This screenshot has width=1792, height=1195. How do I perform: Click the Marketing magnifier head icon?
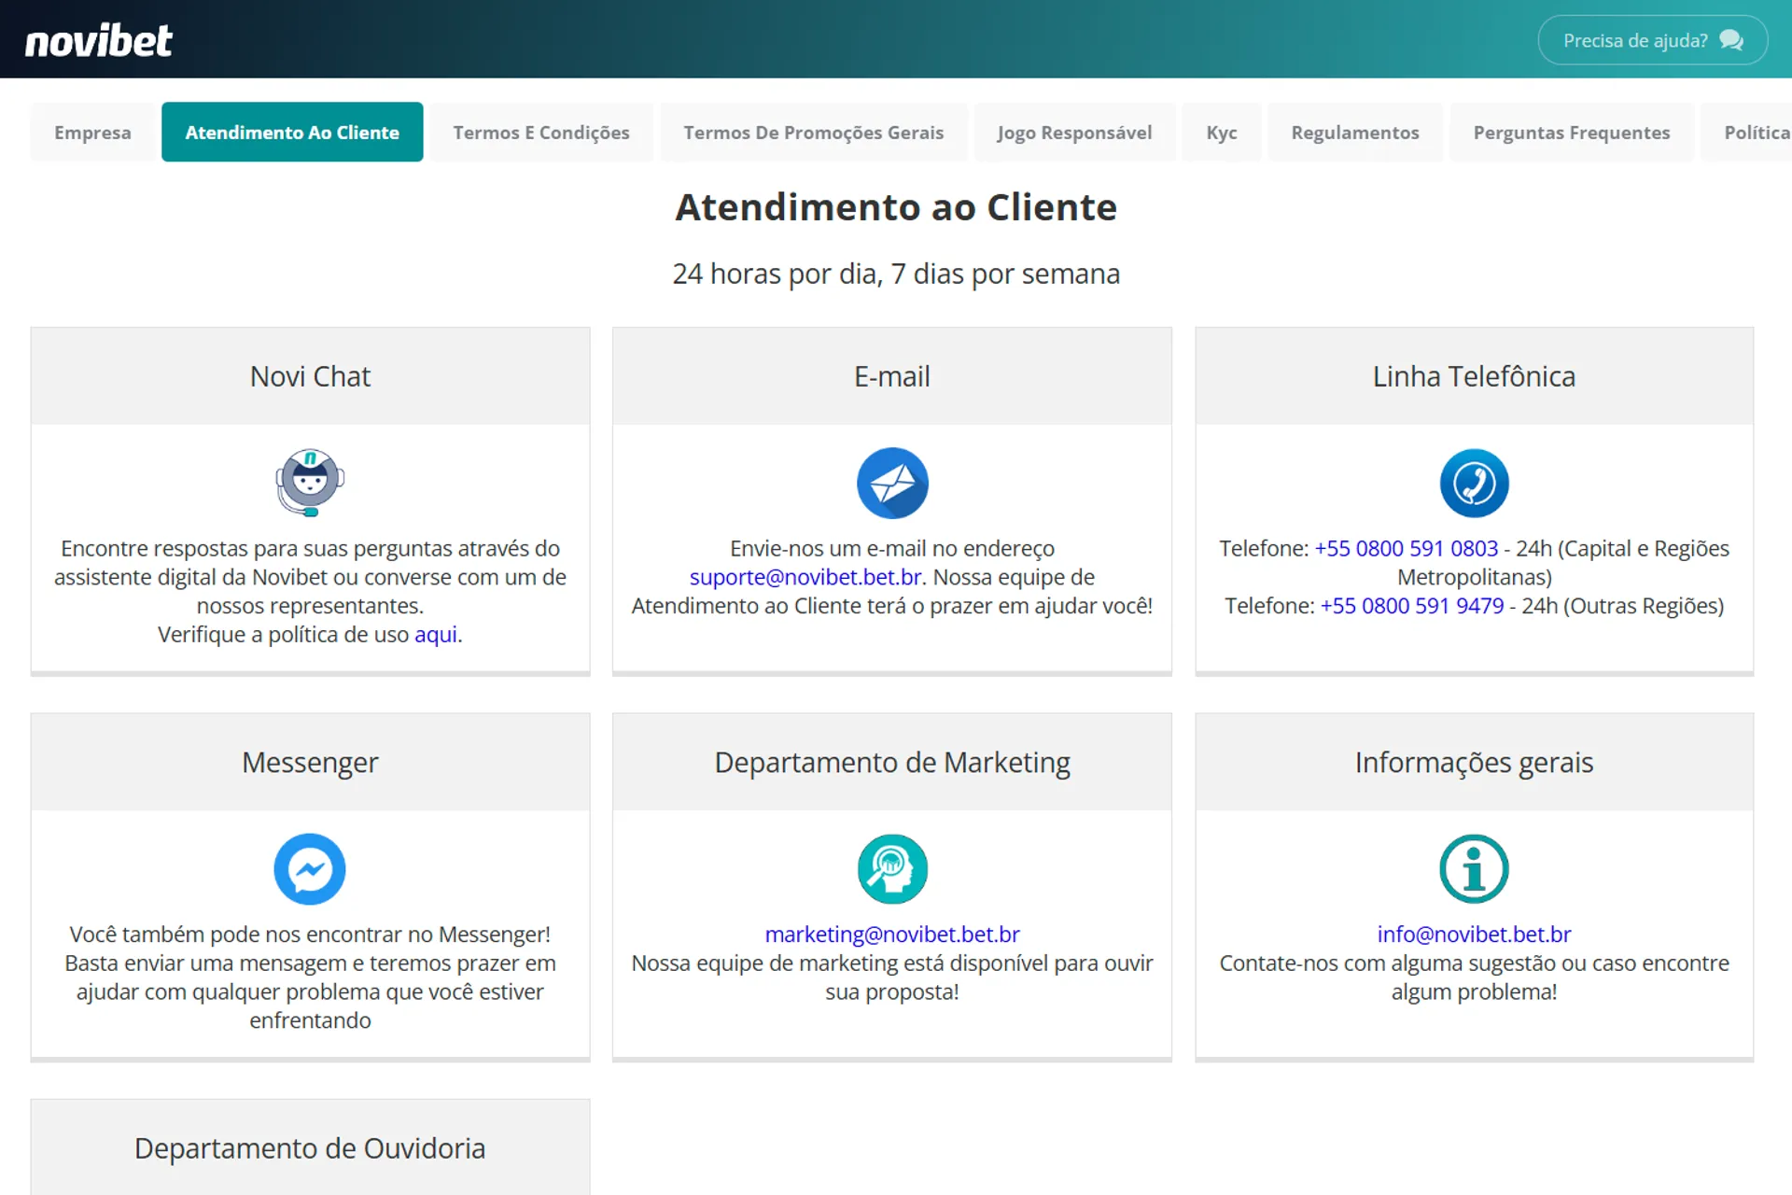click(x=892, y=869)
